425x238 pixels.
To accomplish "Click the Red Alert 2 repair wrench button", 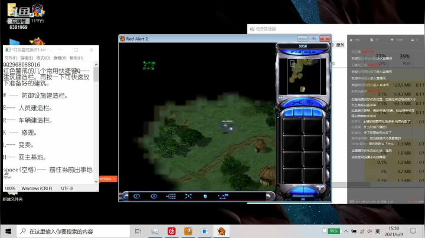I will click(x=296, y=103).
